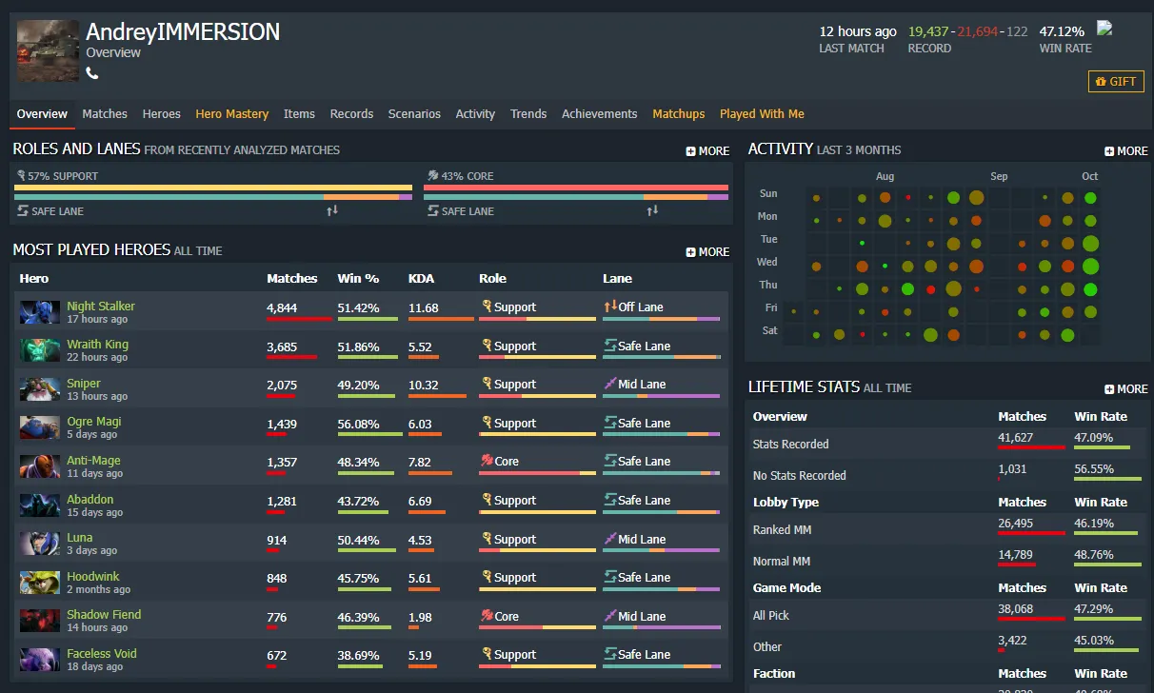Expand MORE in Lifetime Stats
1154x693 pixels.
point(1126,388)
